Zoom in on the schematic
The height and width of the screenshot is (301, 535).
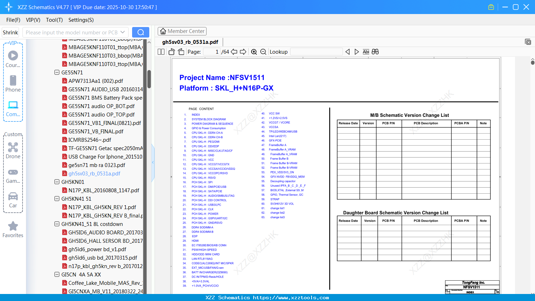tap(254, 52)
